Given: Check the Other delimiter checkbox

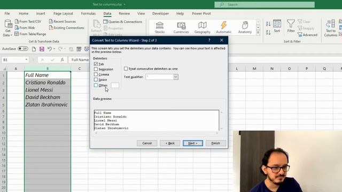Looking at the screenshot, I should click(96, 85).
